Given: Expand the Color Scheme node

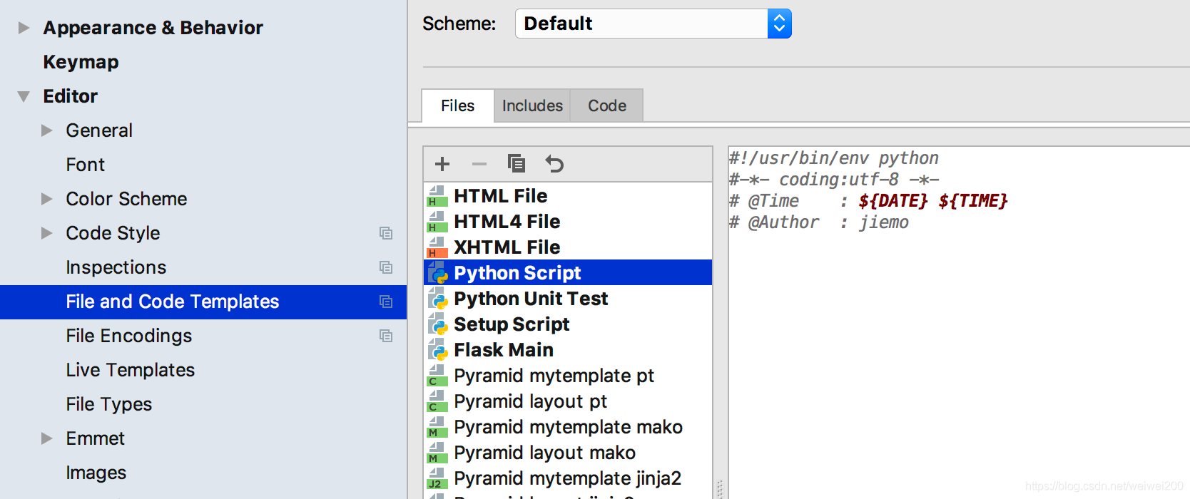Looking at the screenshot, I should (x=47, y=199).
